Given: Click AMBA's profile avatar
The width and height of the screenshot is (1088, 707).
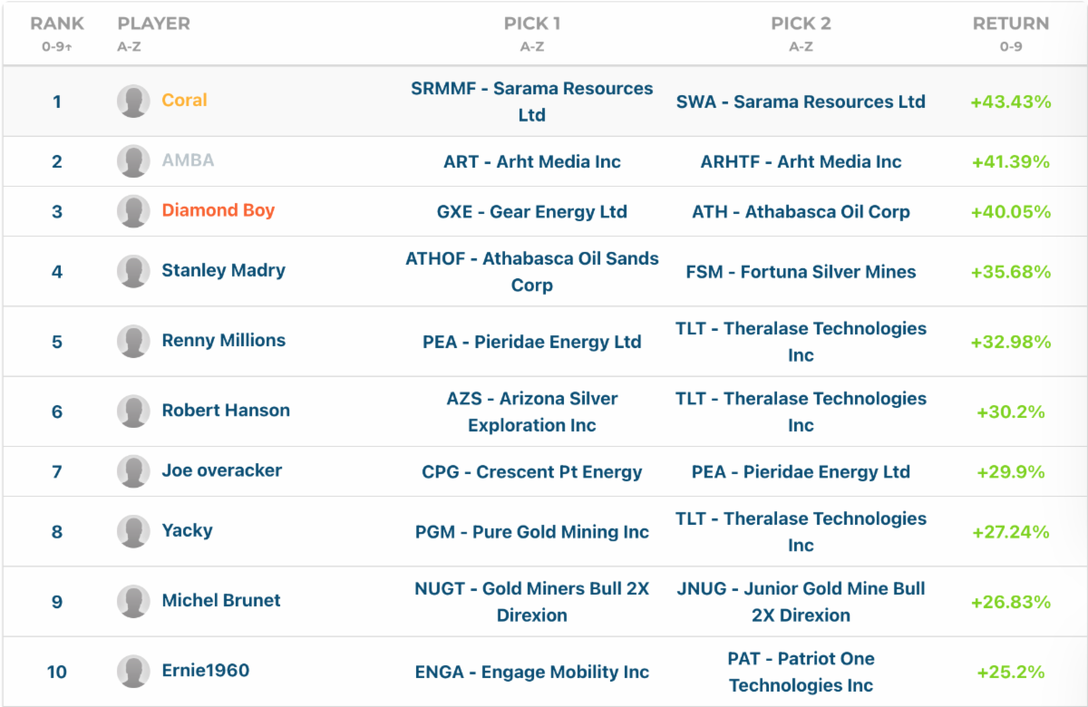Looking at the screenshot, I should [133, 161].
